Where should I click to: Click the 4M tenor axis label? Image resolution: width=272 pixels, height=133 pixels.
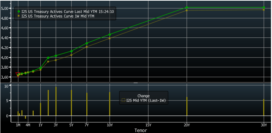28,125
